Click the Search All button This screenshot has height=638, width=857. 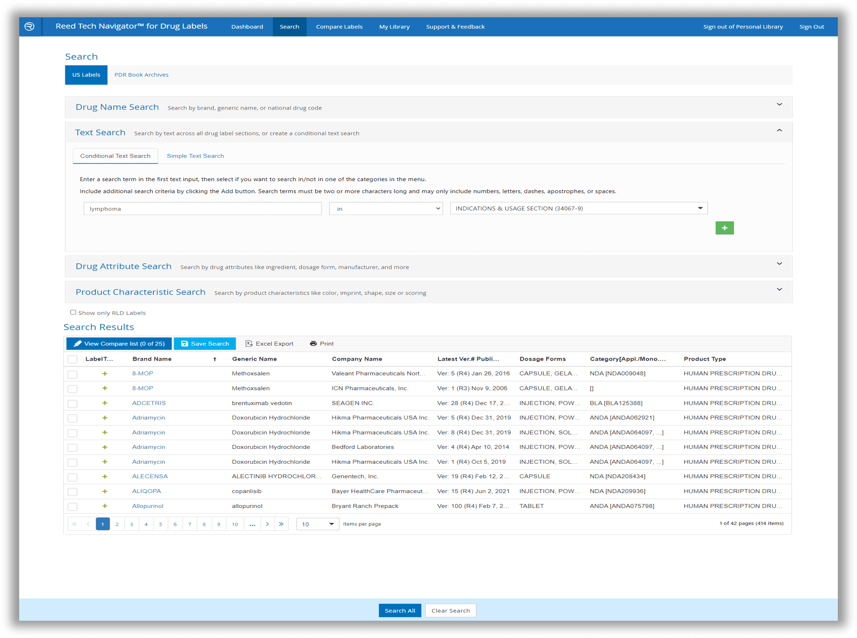click(400, 610)
